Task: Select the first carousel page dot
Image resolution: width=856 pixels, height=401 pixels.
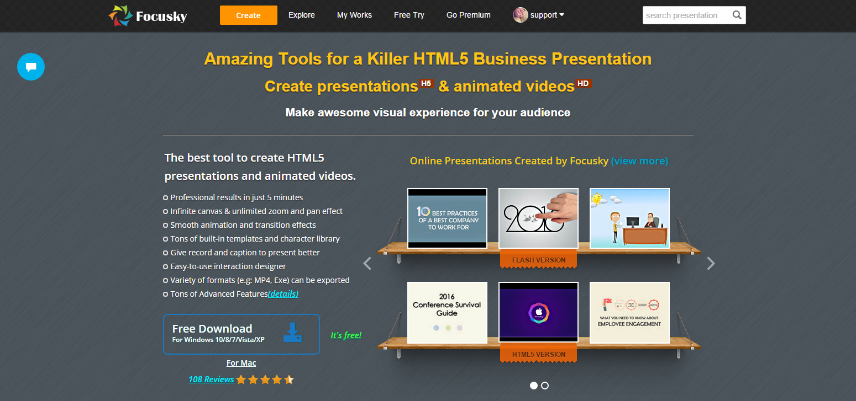Action: (534, 386)
